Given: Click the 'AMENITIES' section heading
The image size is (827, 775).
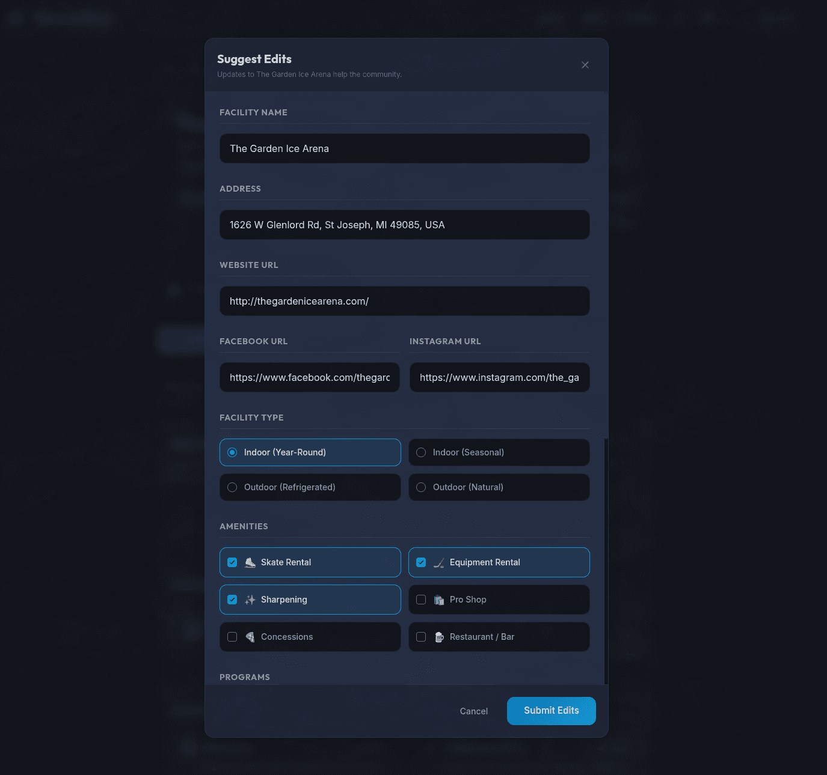Looking at the screenshot, I should pyautogui.click(x=244, y=526).
